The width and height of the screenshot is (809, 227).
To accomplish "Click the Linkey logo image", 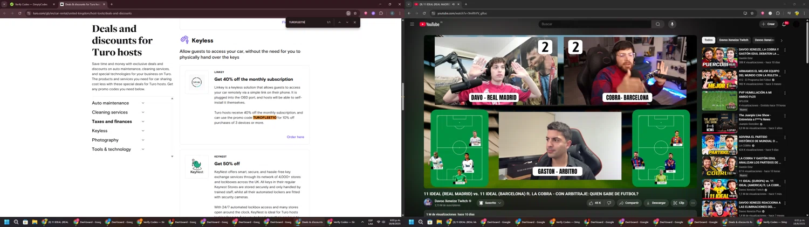I will pyautogui.click(x=196, y=82).
